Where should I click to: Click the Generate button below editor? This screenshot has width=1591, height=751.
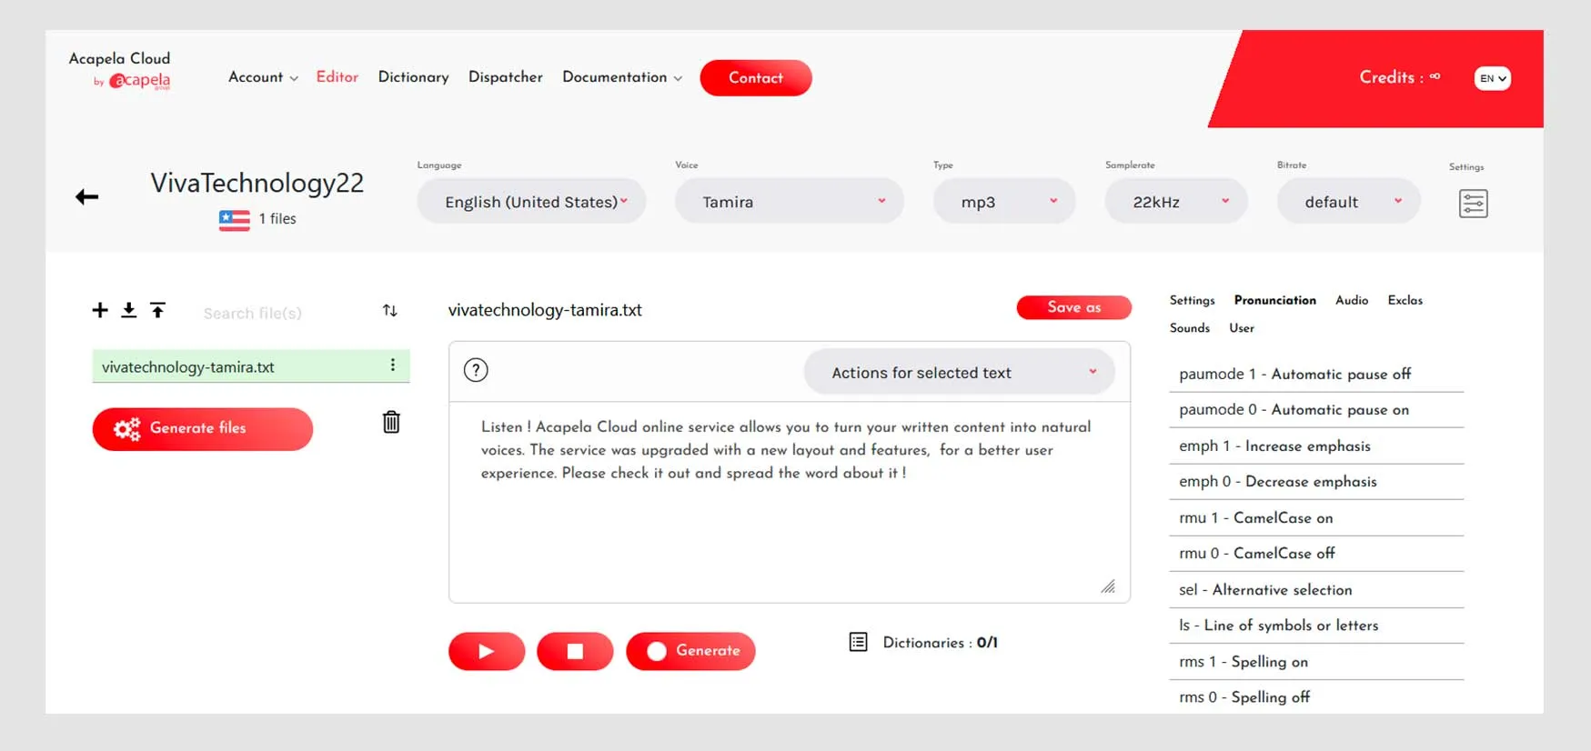(690, 651)
